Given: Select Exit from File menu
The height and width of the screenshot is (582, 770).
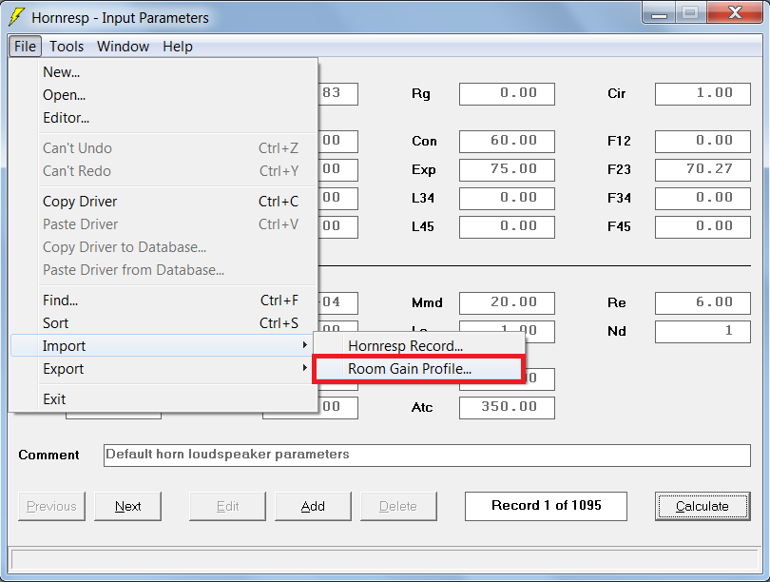Looking at the screenshot, I should [x=164, y=399].
